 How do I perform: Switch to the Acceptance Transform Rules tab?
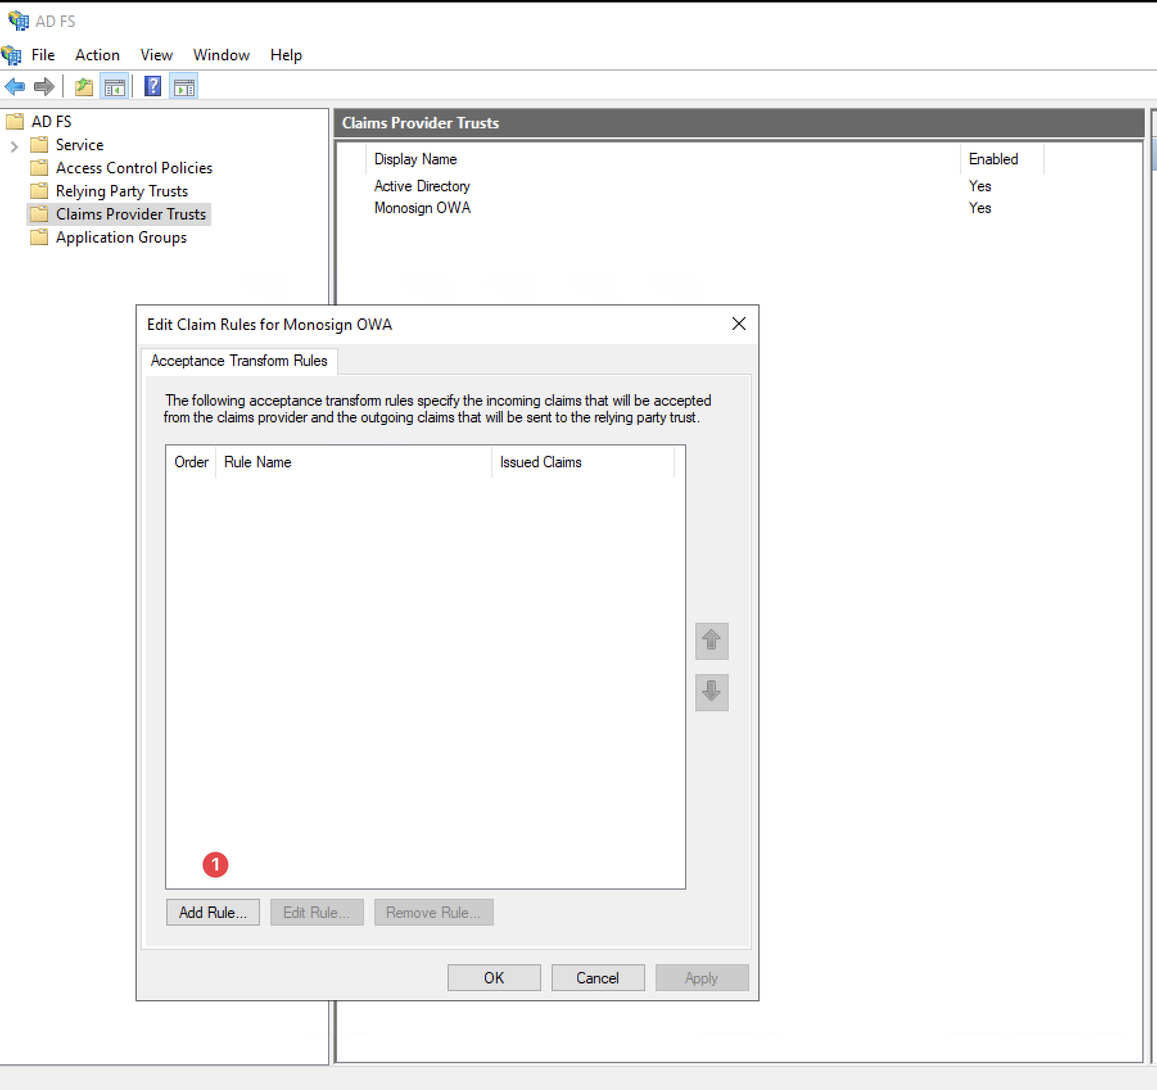(238, 361)
